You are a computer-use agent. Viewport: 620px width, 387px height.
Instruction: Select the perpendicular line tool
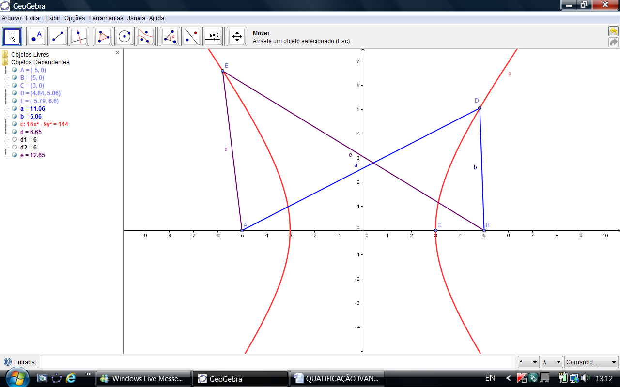pyautogui.click(x=79, y=37)
